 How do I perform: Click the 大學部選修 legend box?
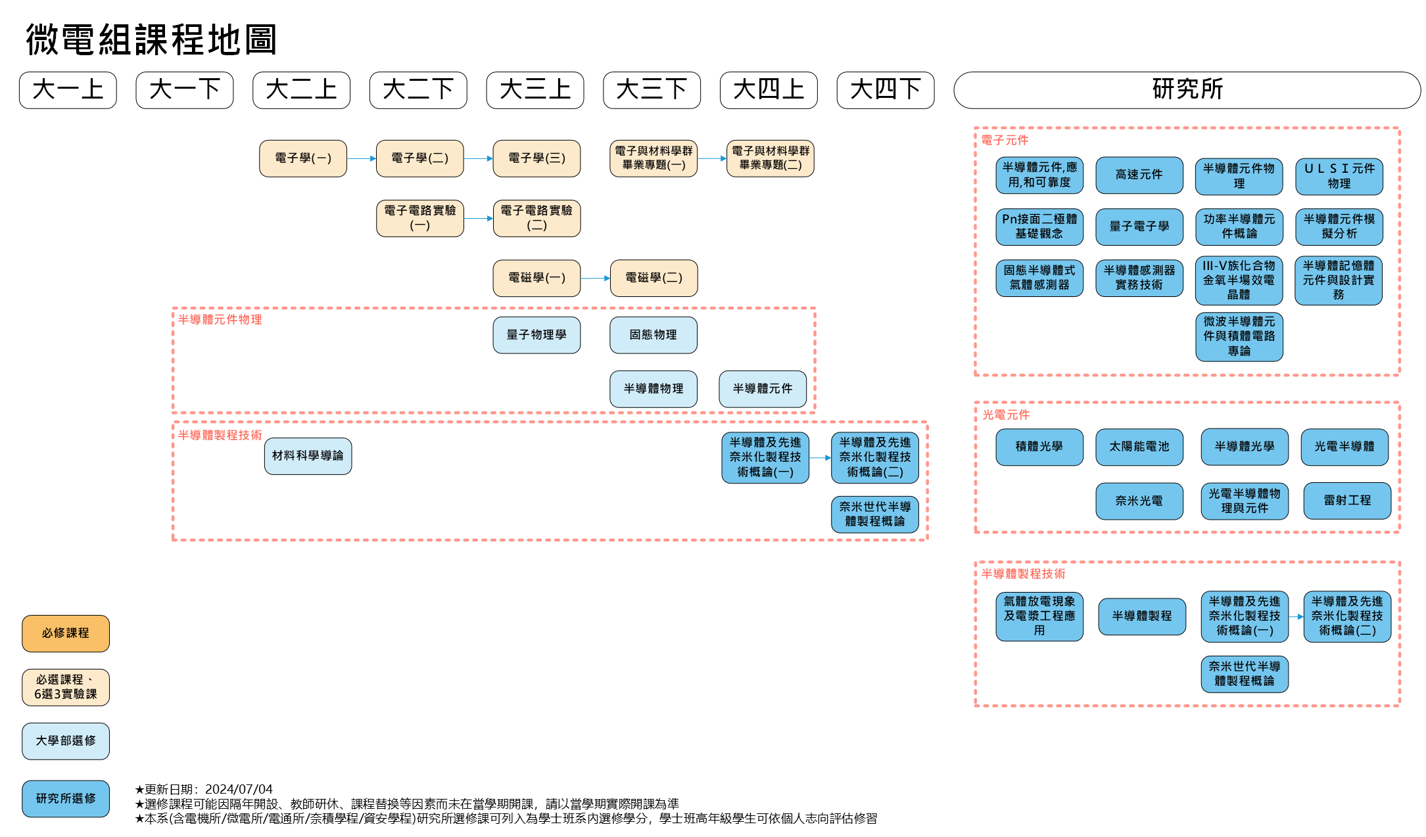coord(66,741)
